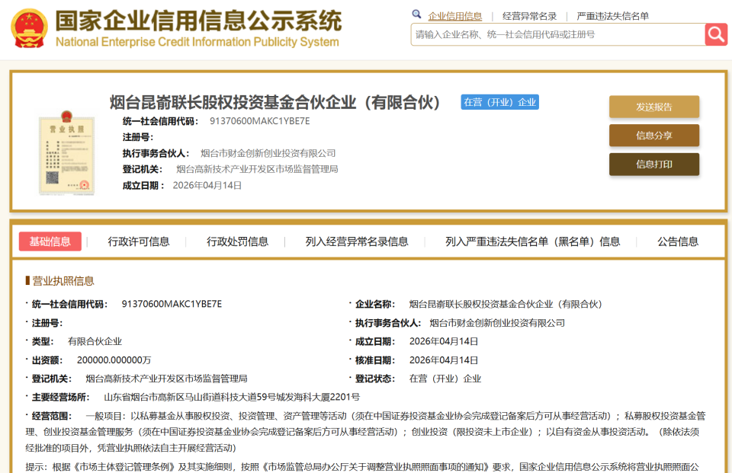Switch to 列入经营异常名录信息 tab

pyautogui.click(x=357, y=241)
